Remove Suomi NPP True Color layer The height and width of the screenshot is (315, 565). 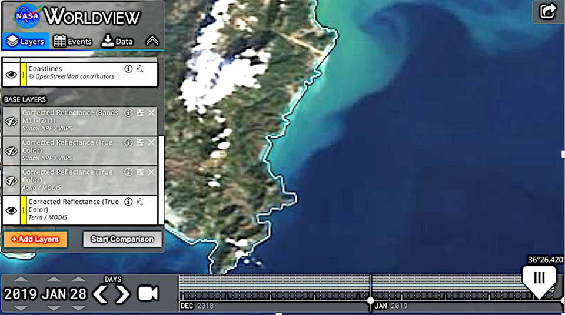click(151, 142)
